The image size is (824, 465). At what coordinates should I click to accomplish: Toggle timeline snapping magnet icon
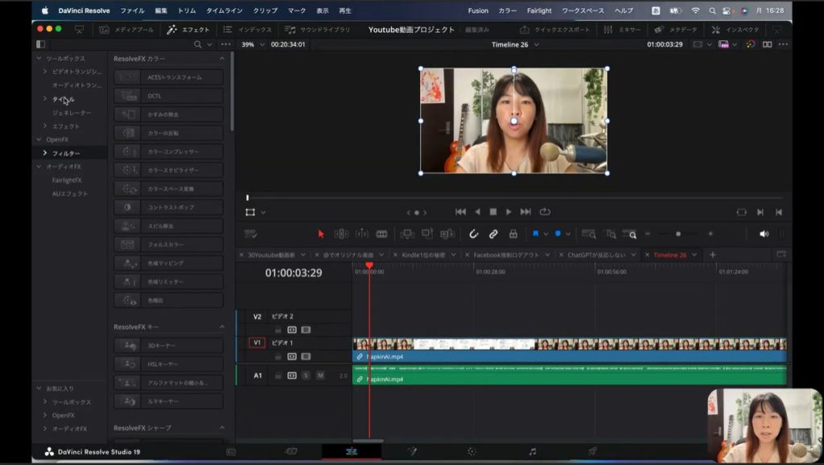click(474, 234)
